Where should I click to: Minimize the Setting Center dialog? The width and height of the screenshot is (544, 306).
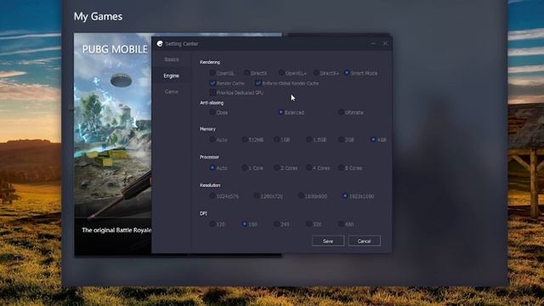click(373, 43)
